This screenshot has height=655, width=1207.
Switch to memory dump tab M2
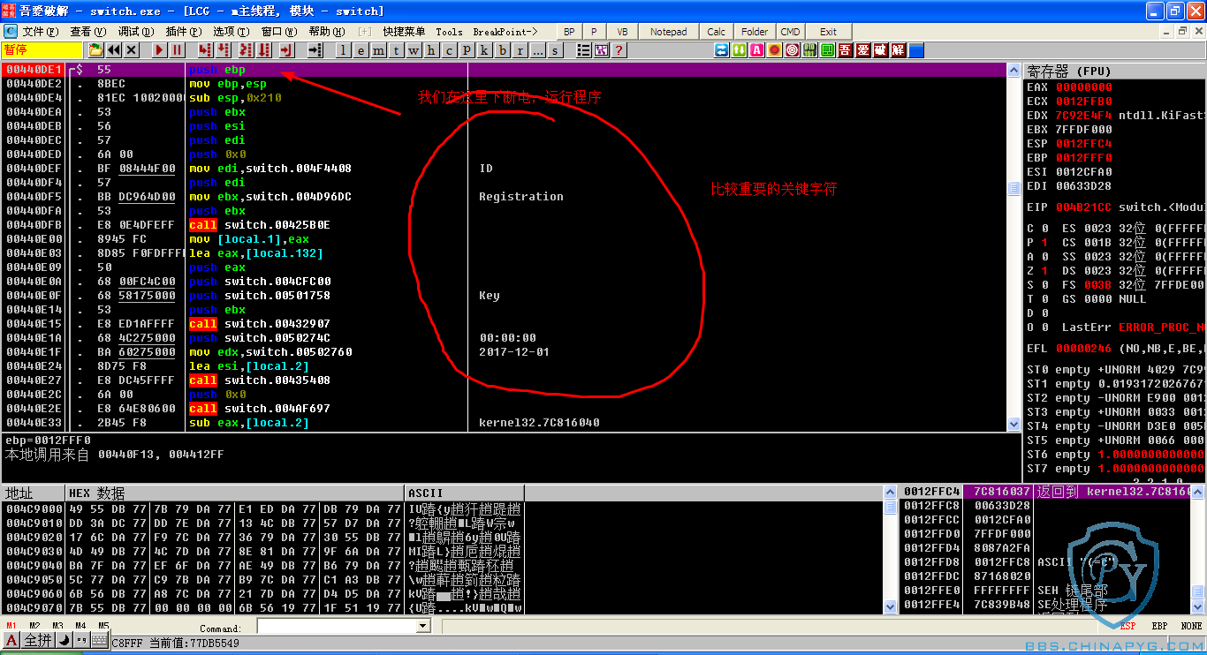[34, 626]
